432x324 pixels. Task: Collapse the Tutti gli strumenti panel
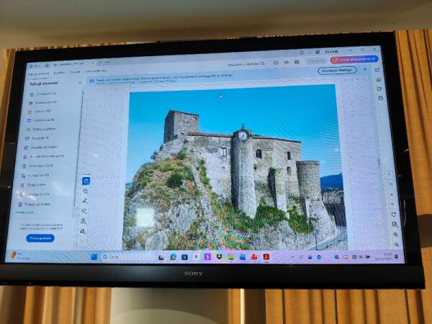pyautogui.click(x=79, y=84)
